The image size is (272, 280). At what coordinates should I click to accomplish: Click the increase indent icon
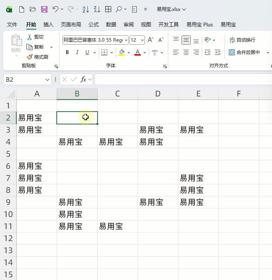[x=217, y=52]
